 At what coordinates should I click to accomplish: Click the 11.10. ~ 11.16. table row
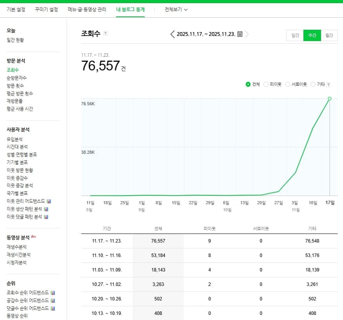[x=209, y=255]
